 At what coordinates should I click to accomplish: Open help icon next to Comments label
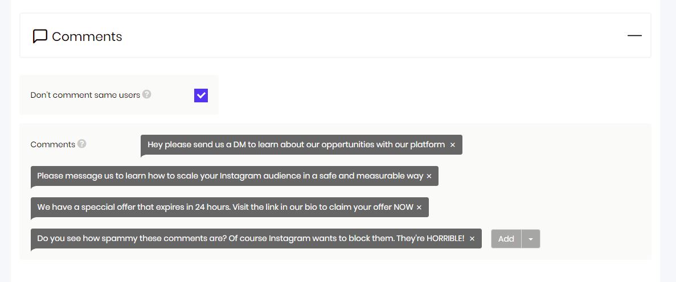click(x=82, y=144)
